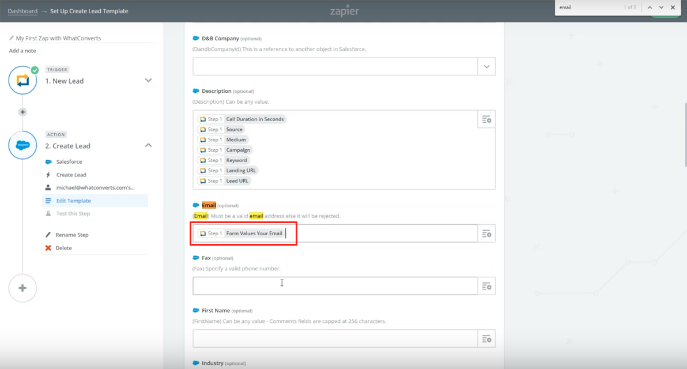Click the Test this Step flask icon
The image size is (687, 369).
(48, 213)
